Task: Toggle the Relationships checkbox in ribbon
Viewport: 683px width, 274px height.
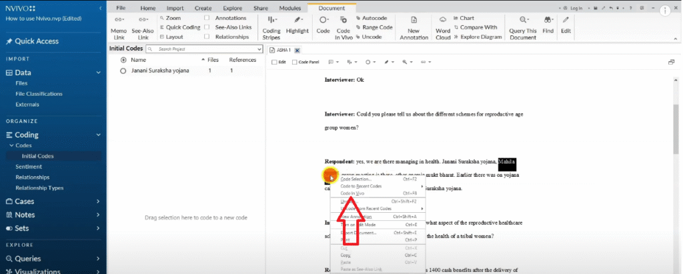Action: click(x=207, y=37)
